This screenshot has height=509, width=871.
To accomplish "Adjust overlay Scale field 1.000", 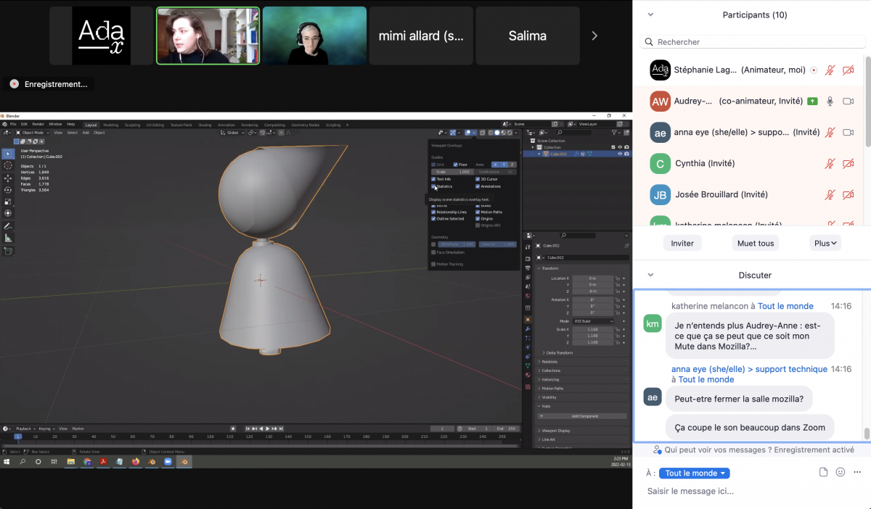I will coord(454,172).
